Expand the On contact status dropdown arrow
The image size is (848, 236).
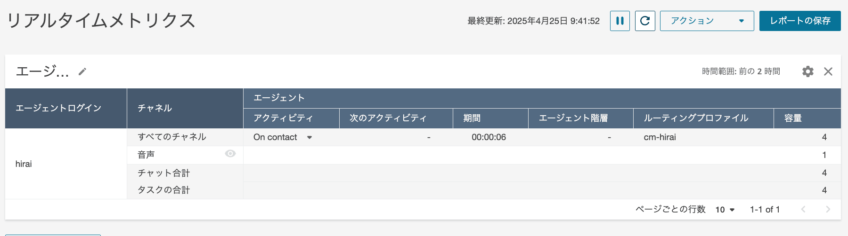[x=310, y=138]
